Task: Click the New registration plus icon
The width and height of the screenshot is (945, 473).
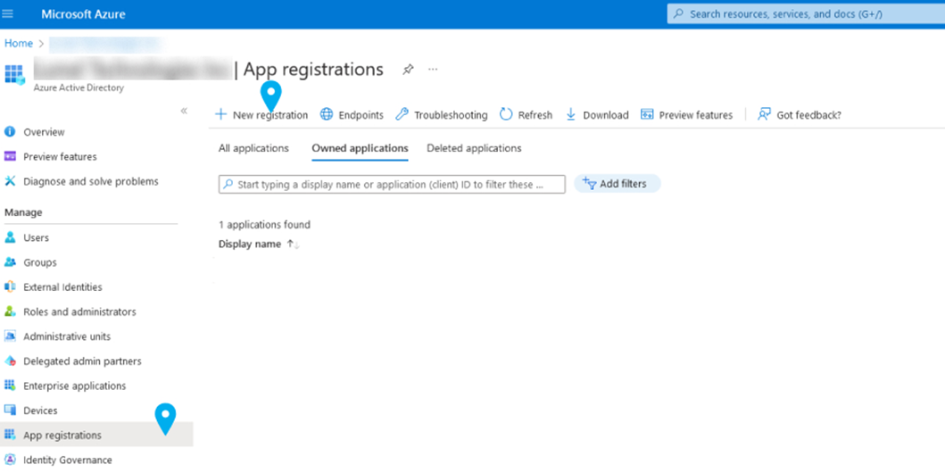Action: point(221,115)
